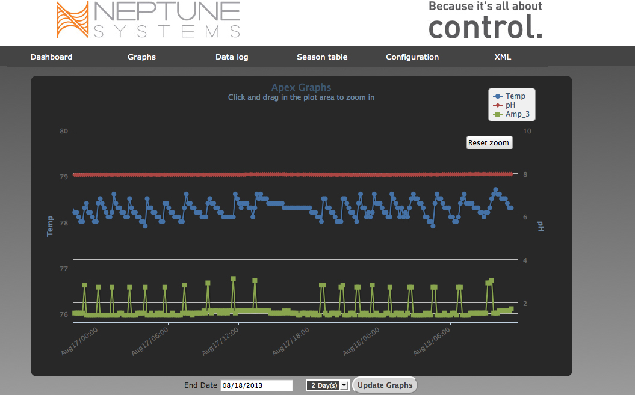
Task: Open the Data log page
Action: tap(232, 57)
